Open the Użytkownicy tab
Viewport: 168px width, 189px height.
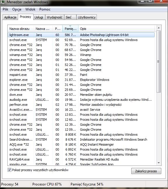click(87, 17)
